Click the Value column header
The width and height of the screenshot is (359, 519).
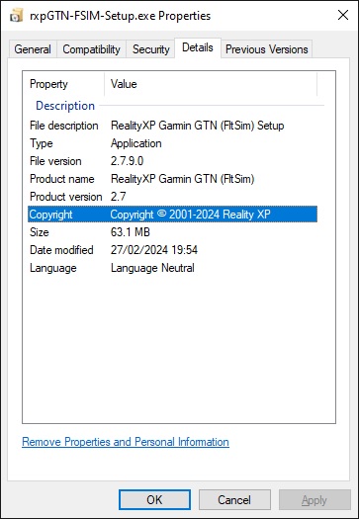211,84
